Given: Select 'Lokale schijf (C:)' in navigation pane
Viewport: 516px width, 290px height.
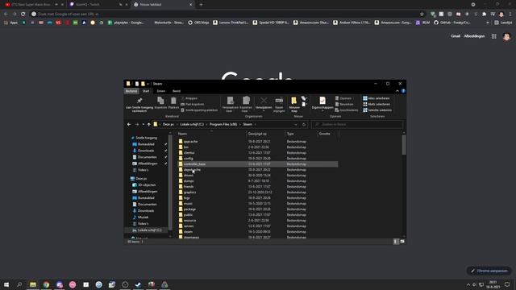Looking at the screenshot, I should pyautogui.click(x=149, y=230).
